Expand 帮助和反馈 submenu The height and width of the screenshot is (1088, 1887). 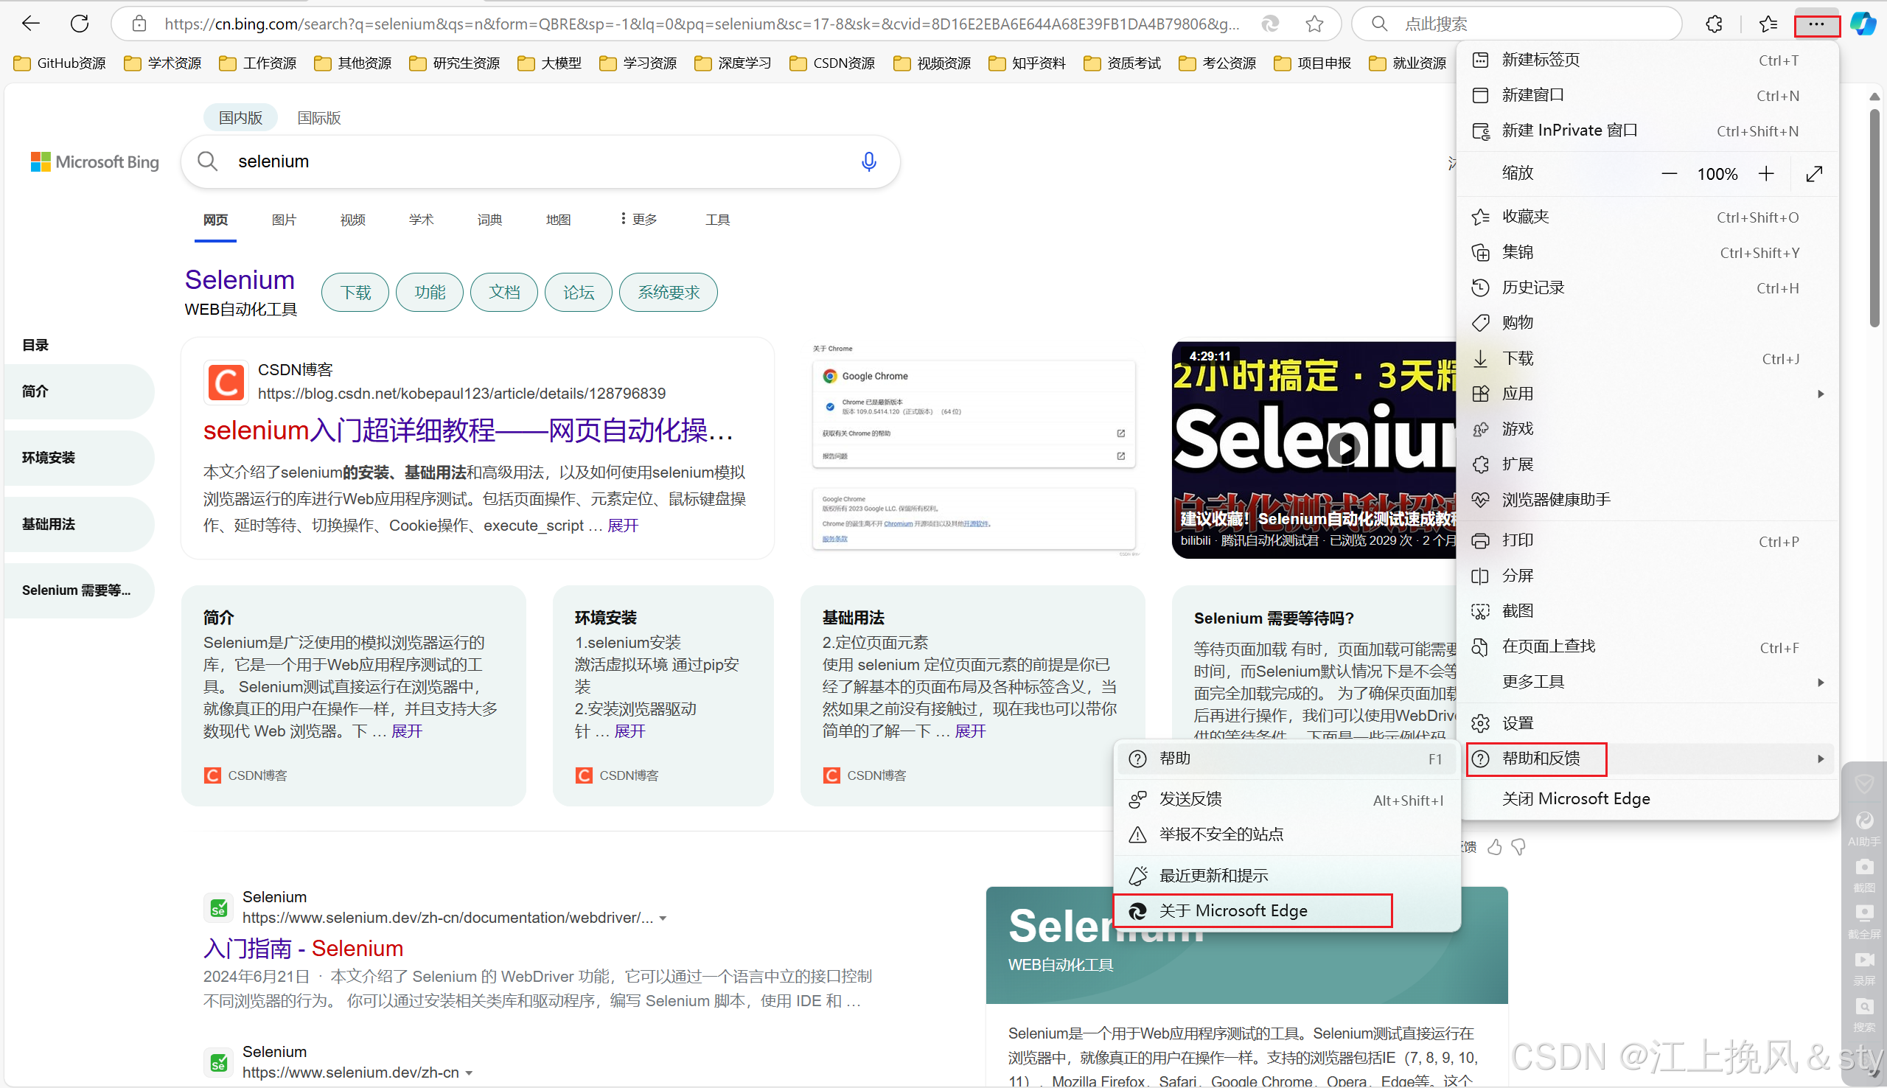1647,759
